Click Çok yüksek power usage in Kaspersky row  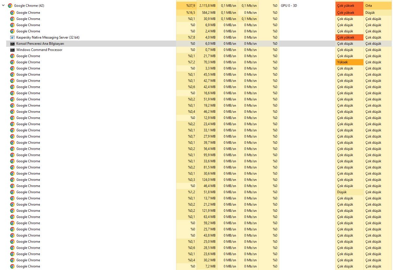349,37
